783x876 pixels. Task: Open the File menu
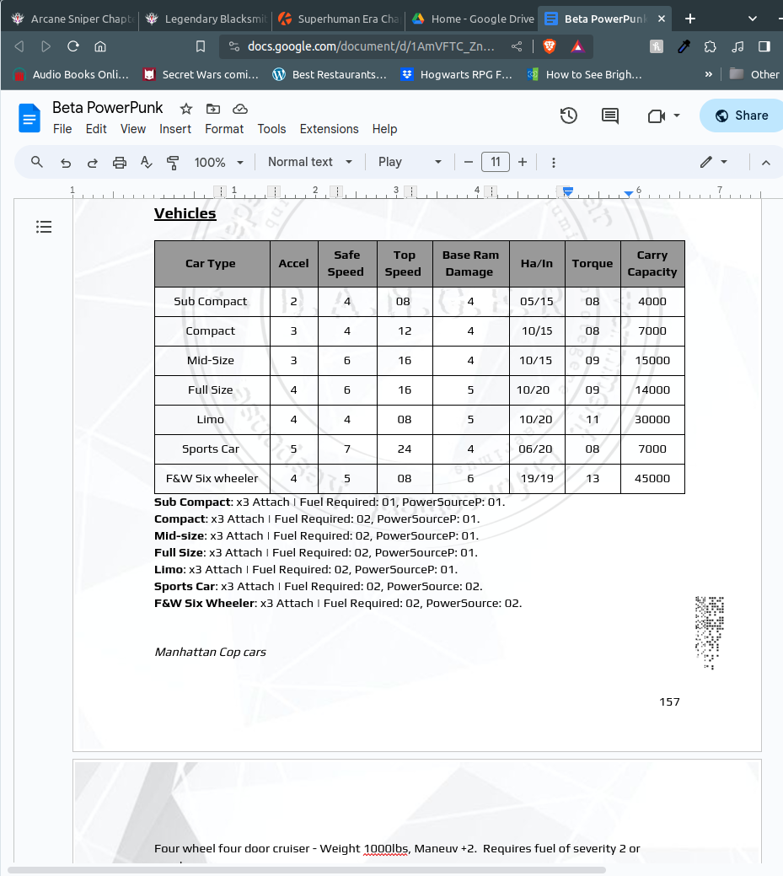[62, 129]
